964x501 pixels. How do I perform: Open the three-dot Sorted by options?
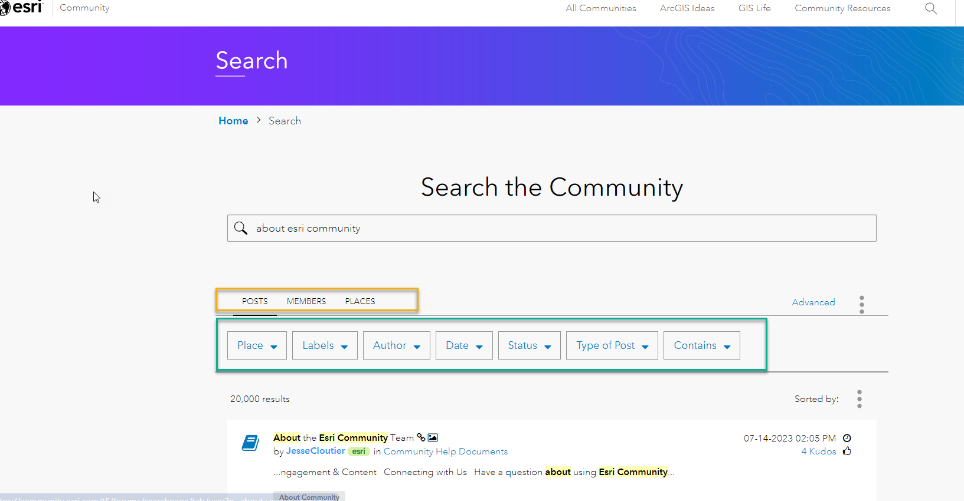[860, 399]
